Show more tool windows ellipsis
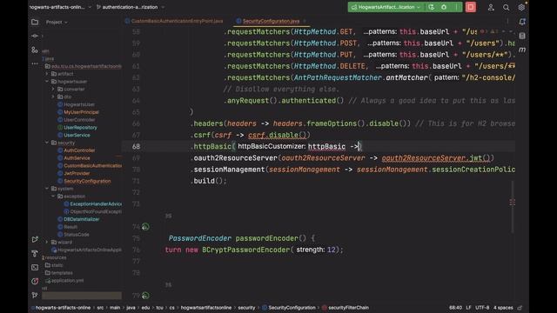This screenshot has height=313, width=557. pos(35,63)
